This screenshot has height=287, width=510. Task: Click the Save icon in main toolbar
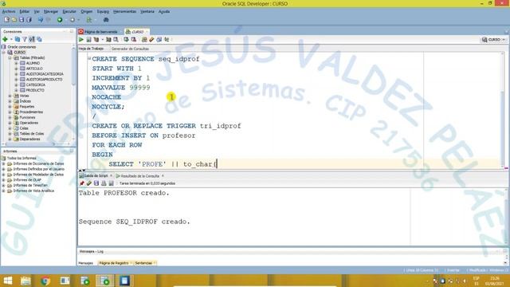click(22, 20)
